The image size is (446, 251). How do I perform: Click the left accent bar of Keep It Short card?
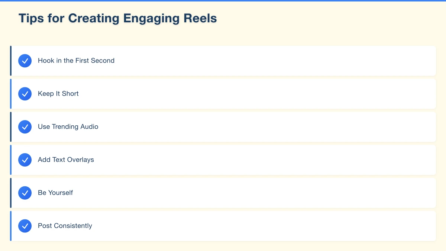11,94
